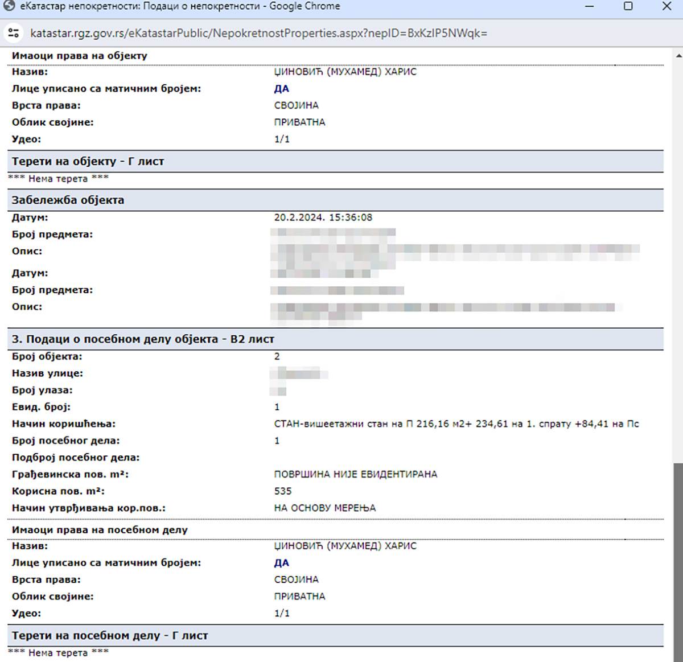
Task: Click the site information icon in address bar
Action: click(14, 33)
